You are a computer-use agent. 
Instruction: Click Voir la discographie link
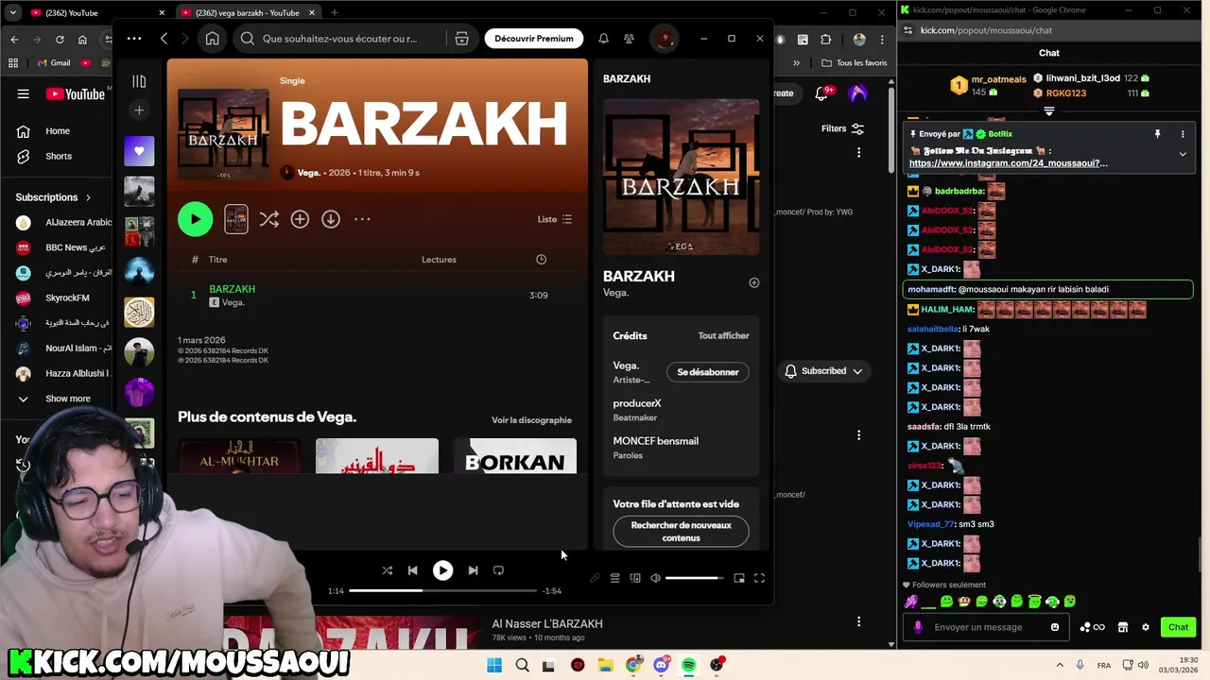click(x=531, y=420)
